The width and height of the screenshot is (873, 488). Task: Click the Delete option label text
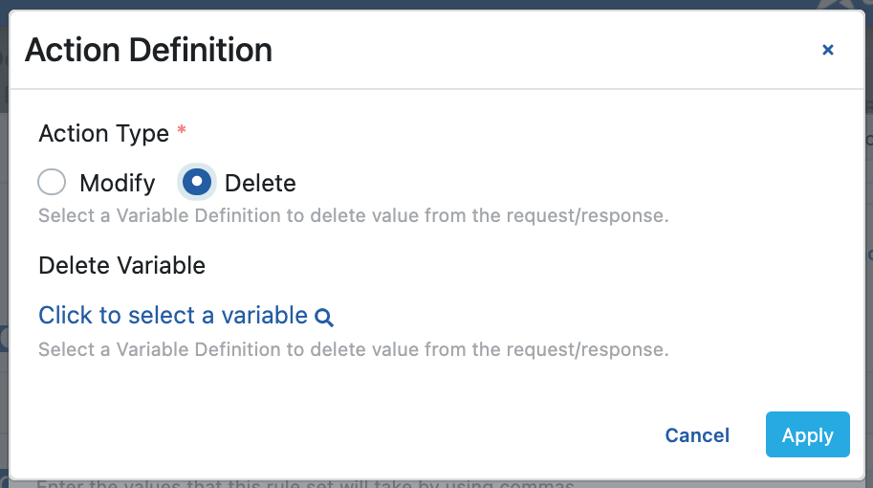click(260, 183)
